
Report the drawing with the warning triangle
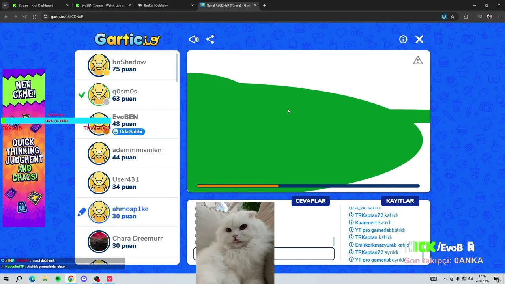[x=418, y=60]
